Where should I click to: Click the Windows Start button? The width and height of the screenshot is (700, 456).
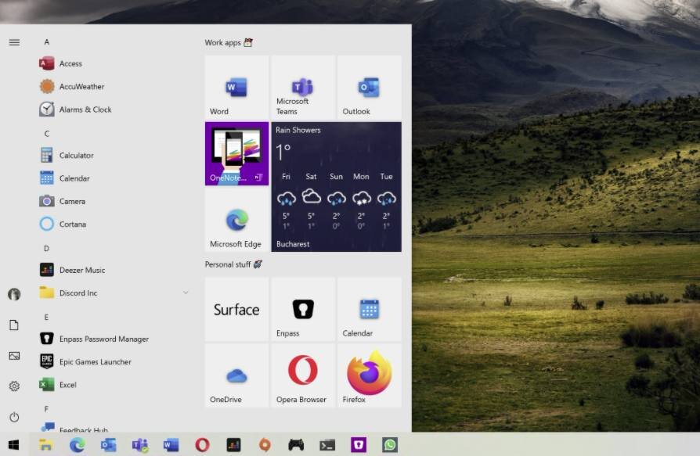pyautogui.click(x=14, y=444)
